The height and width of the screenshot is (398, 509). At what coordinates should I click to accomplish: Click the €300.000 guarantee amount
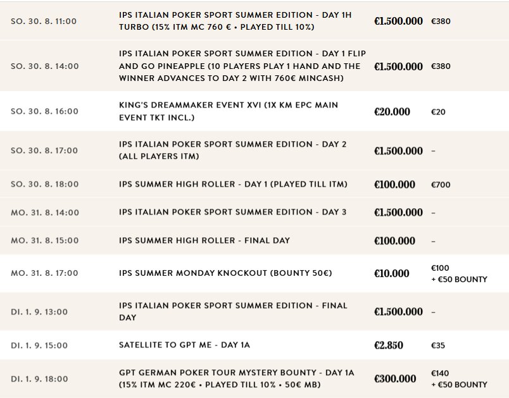(x=395, y=378)
